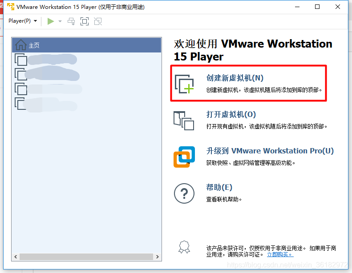Click the open virtual machine icon
352x273 pixels.
pyautogui.click(x=184, y=120)
